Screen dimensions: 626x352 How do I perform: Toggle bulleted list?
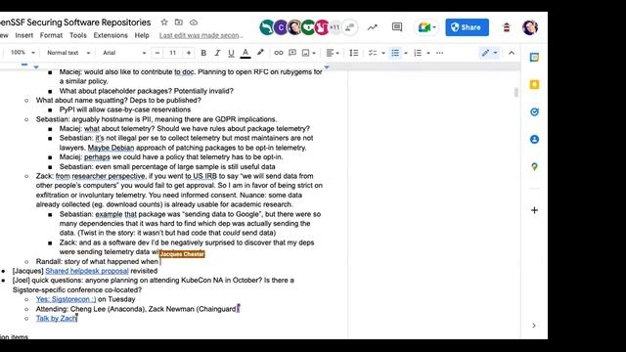(395, 53)
